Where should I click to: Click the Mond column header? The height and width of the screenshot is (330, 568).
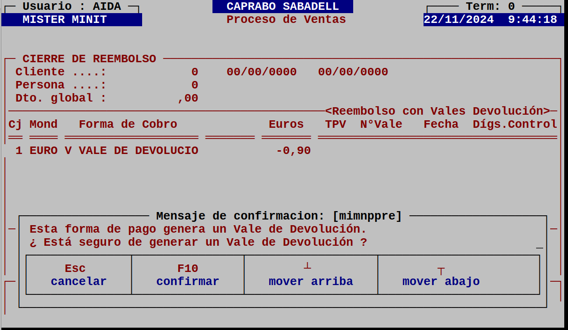[x=43, y=124]
